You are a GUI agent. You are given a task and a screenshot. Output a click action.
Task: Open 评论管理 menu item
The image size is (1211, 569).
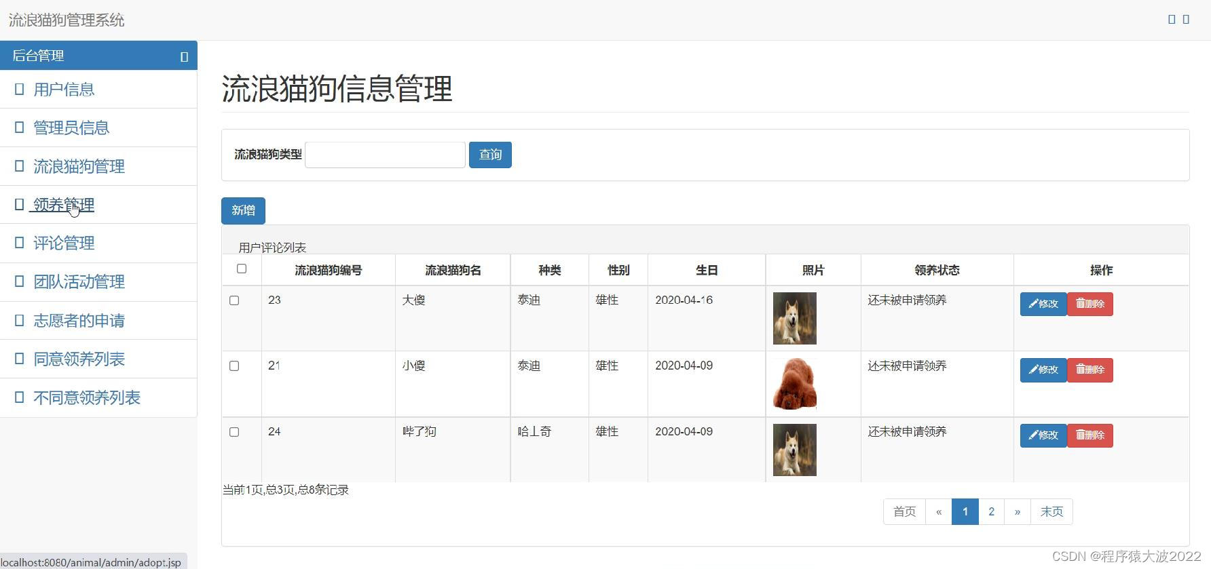point(64,243)
